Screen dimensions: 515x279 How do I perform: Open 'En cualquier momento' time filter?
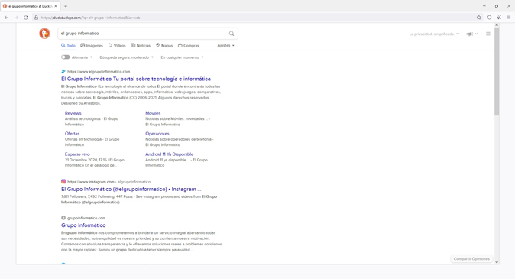point(182,57)
